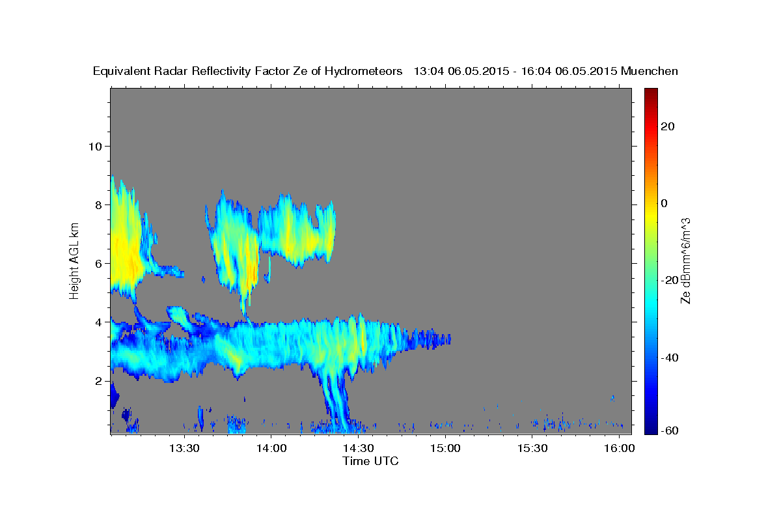Screen dimensions: 781x521
Task: Click the date range '13:04 06.05.2015 - 16:04 06.05.2015'
Action: pyautogui.click(x=516, y=72)
